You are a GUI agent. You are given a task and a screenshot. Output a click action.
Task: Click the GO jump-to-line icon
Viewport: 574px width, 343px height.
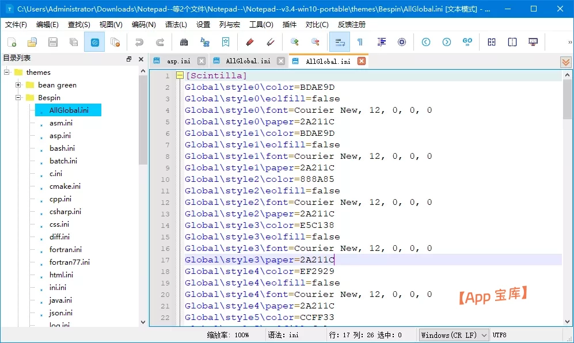(467, 42)
